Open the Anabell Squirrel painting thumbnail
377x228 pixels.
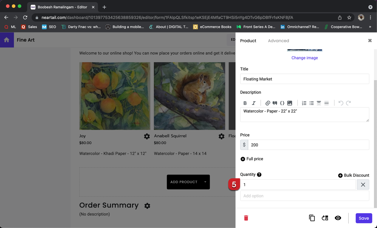189,96
